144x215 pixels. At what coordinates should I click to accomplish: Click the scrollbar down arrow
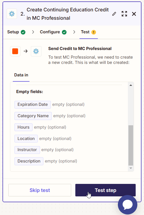pos(131,168)
